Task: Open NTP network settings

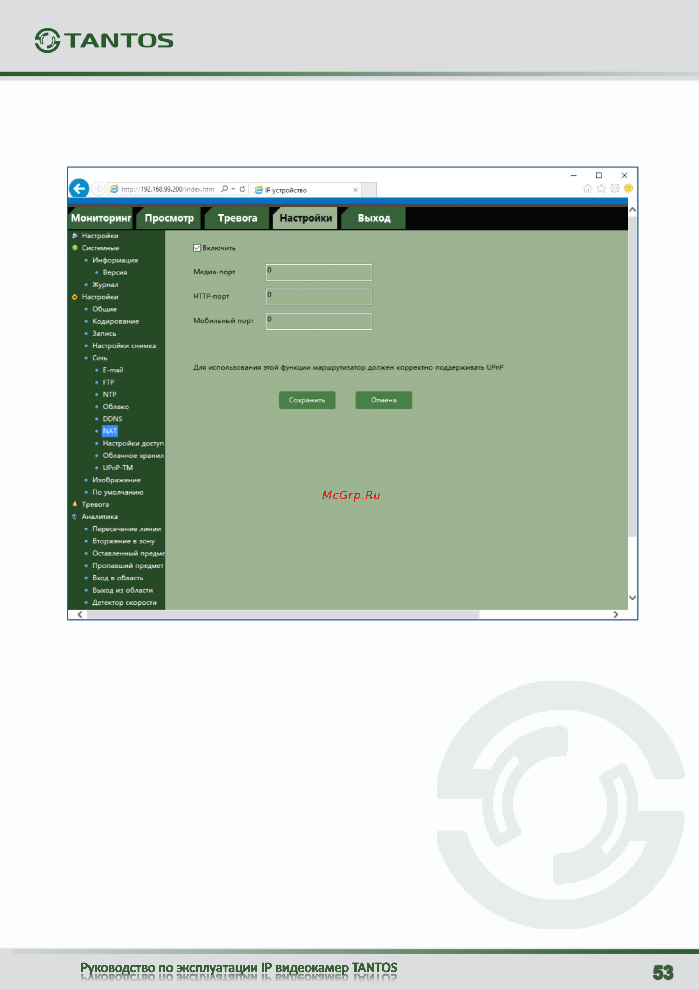Action: coord(109,395)
